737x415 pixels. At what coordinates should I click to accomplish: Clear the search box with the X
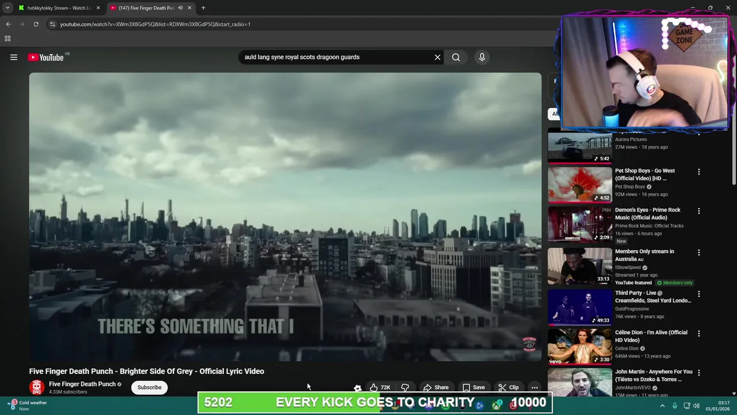(x=438, y=57)
